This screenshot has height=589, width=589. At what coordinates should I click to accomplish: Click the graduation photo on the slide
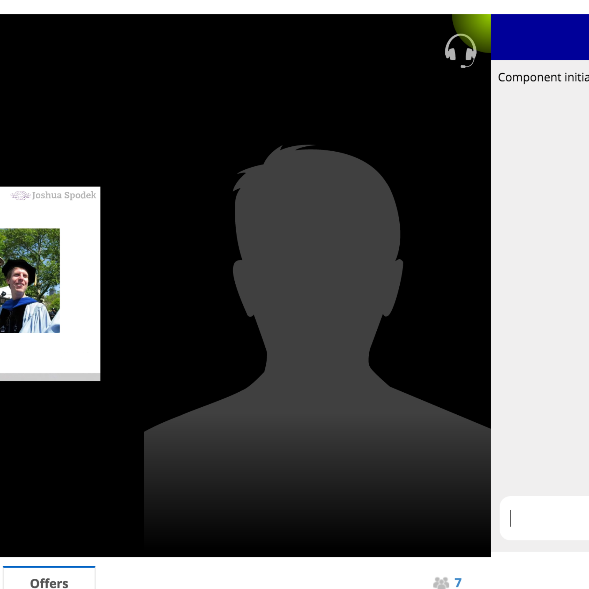tap(30, 280)
